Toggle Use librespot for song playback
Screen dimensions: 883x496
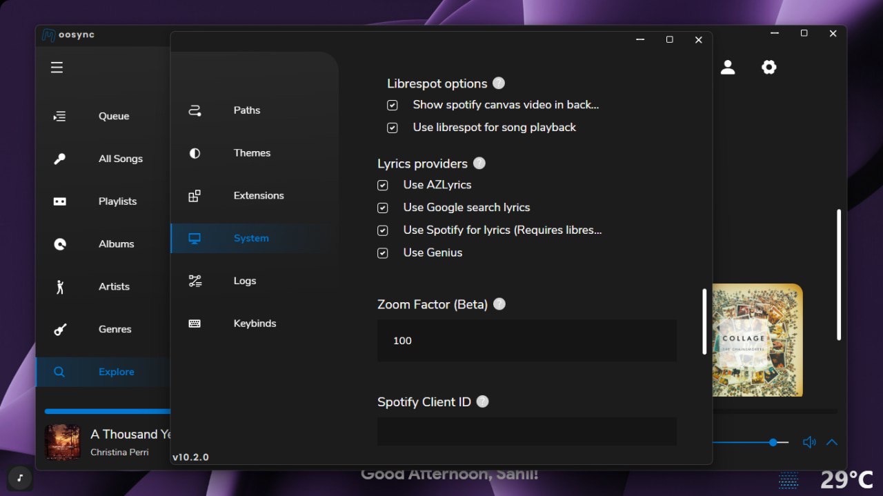(x=393, y=128)
